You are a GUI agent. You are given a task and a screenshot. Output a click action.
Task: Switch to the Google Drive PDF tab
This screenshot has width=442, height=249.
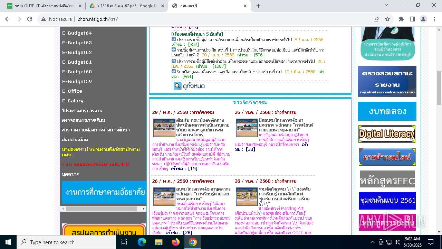point(126,6)
